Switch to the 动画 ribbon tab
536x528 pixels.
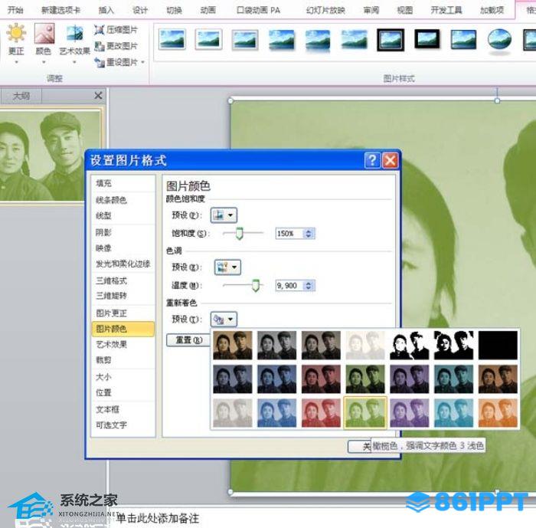[208, 10]
